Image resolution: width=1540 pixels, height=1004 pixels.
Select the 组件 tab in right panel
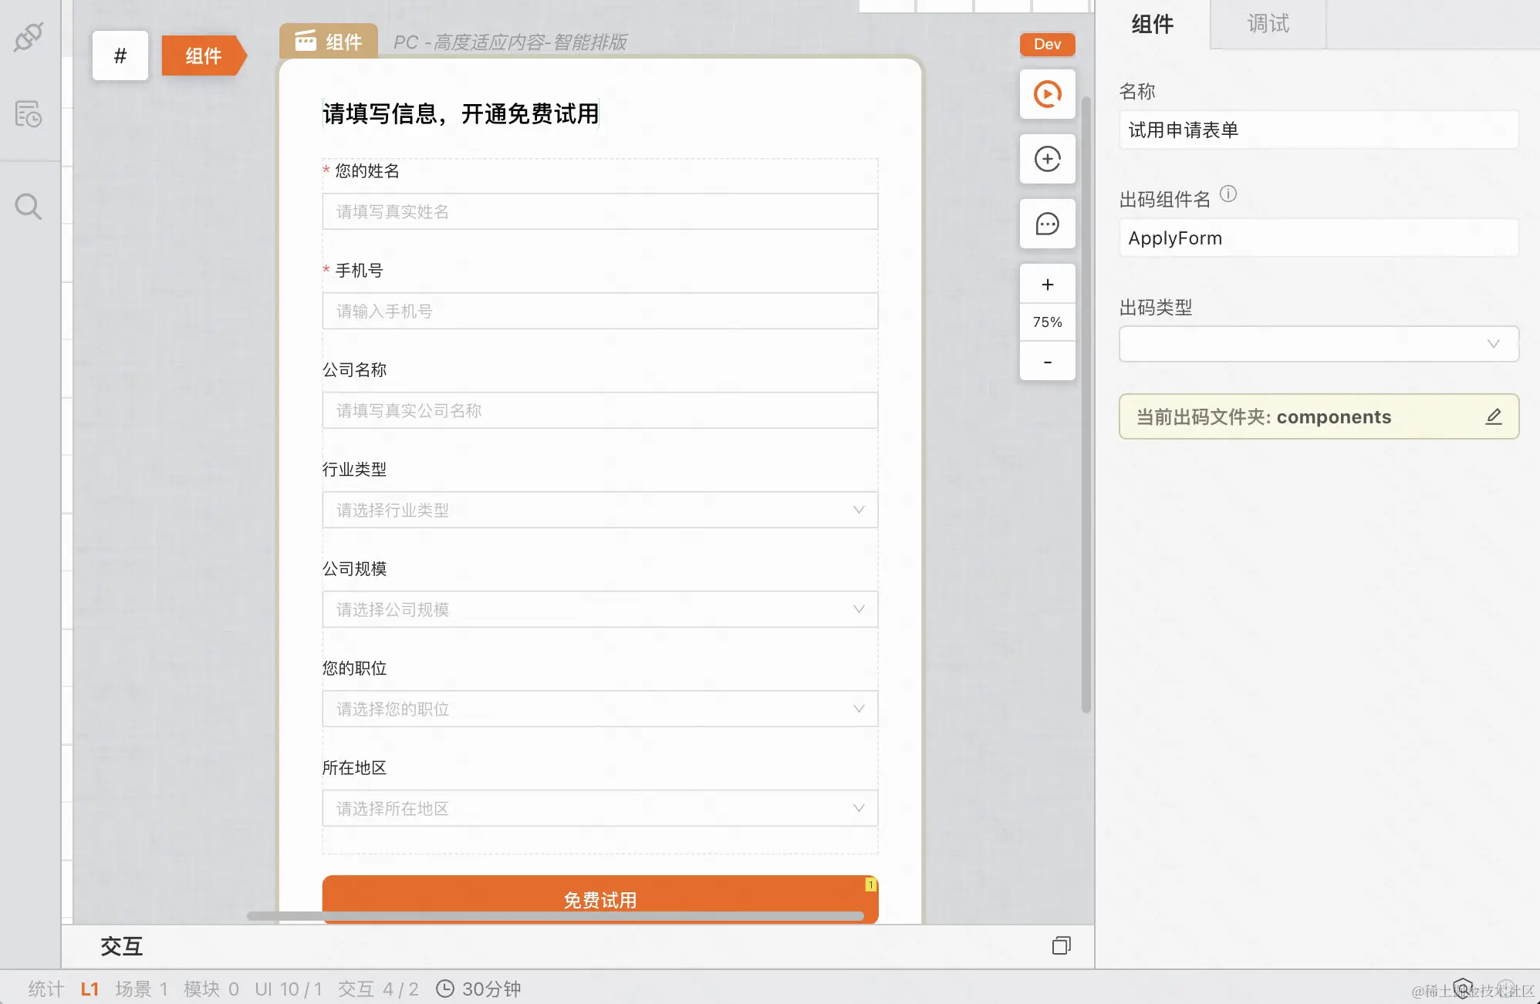point(1153,24)
